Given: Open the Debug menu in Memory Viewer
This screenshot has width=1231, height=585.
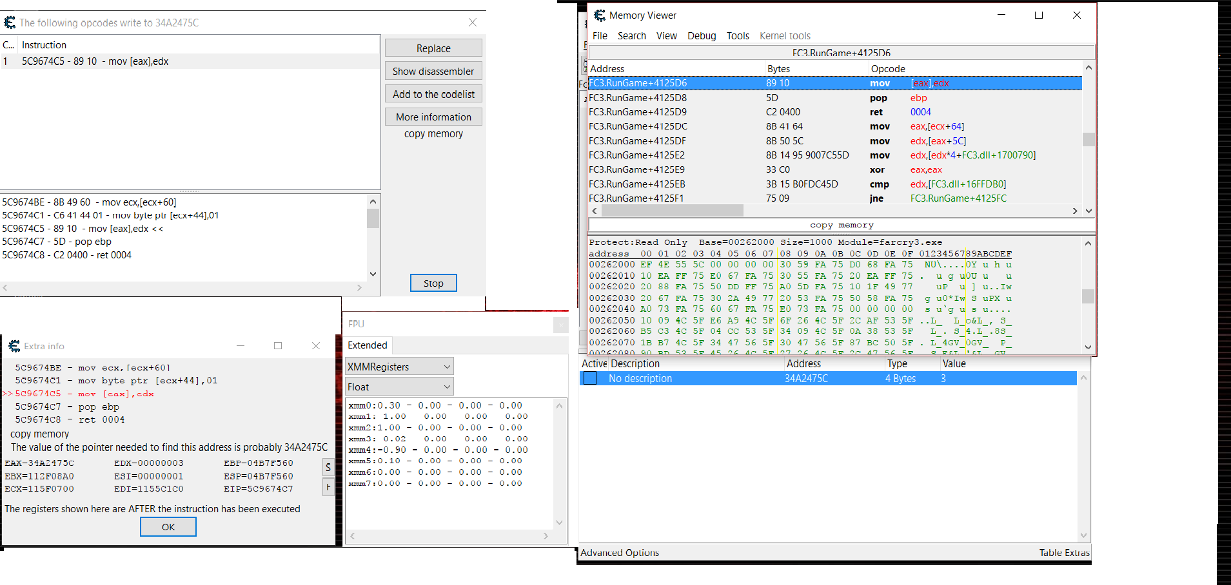Looking at the screenshot, I should (702, 36).
